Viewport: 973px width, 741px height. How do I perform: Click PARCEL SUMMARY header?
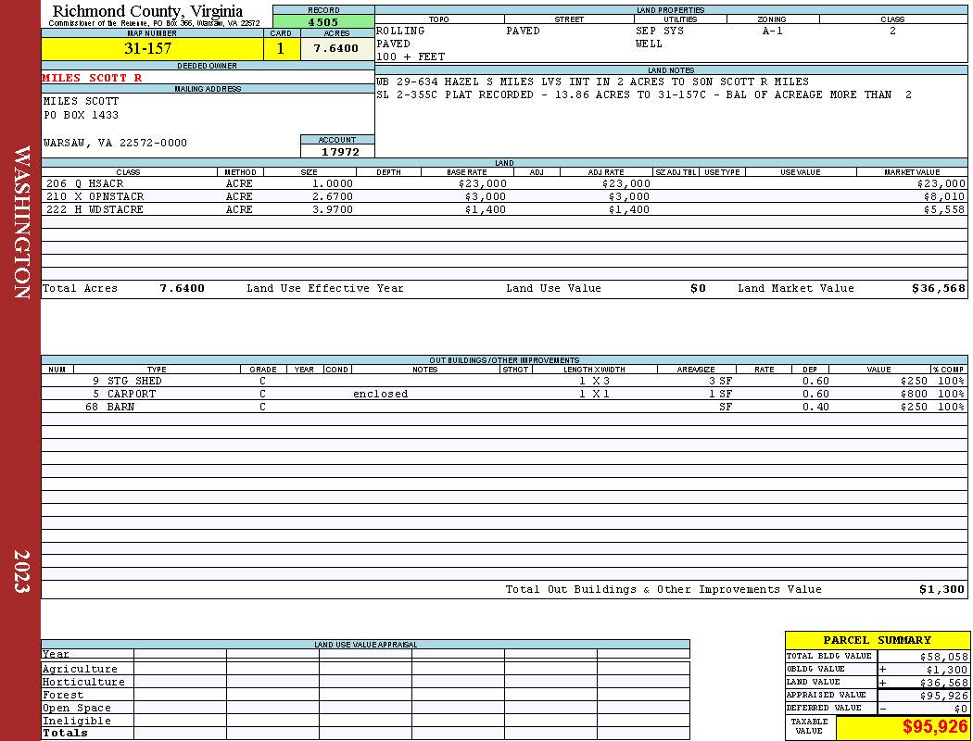(x=877, y=640)
